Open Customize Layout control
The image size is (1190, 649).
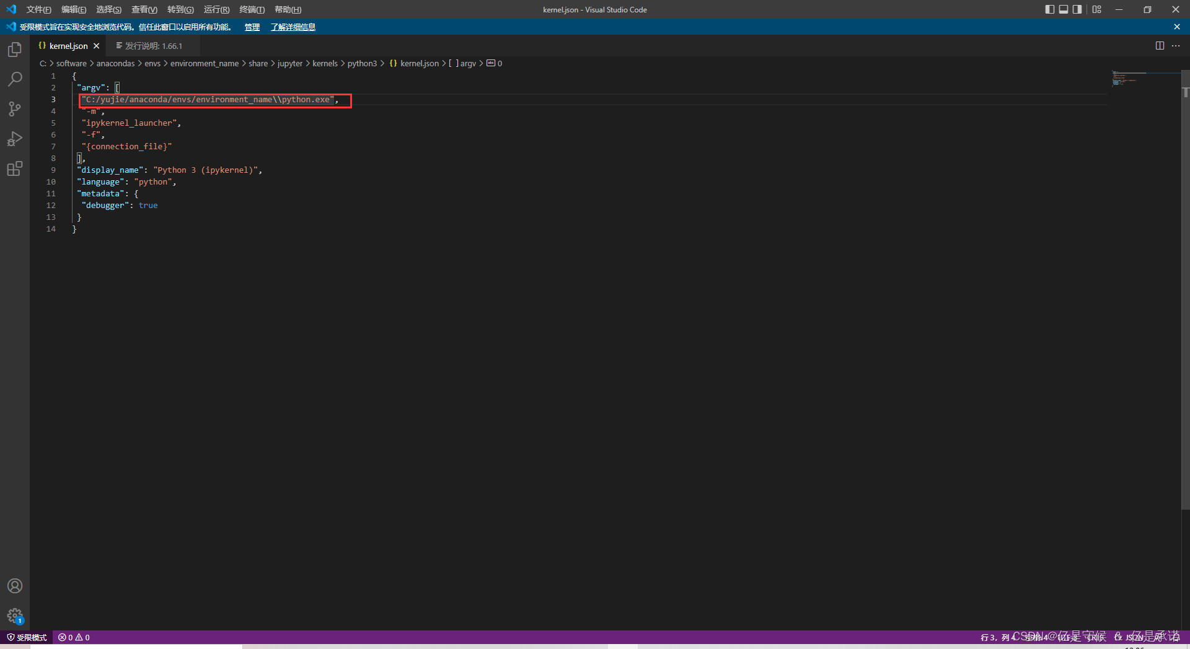(1097, 9)
